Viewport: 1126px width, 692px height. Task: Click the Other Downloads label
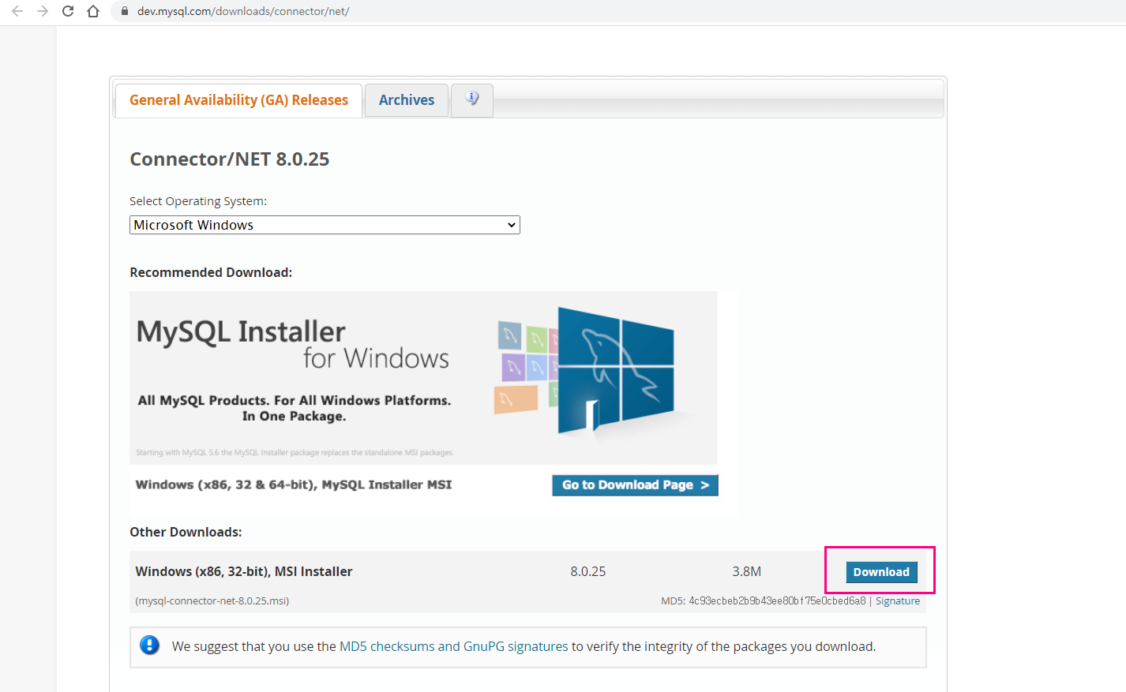click(x=186, y=532)
